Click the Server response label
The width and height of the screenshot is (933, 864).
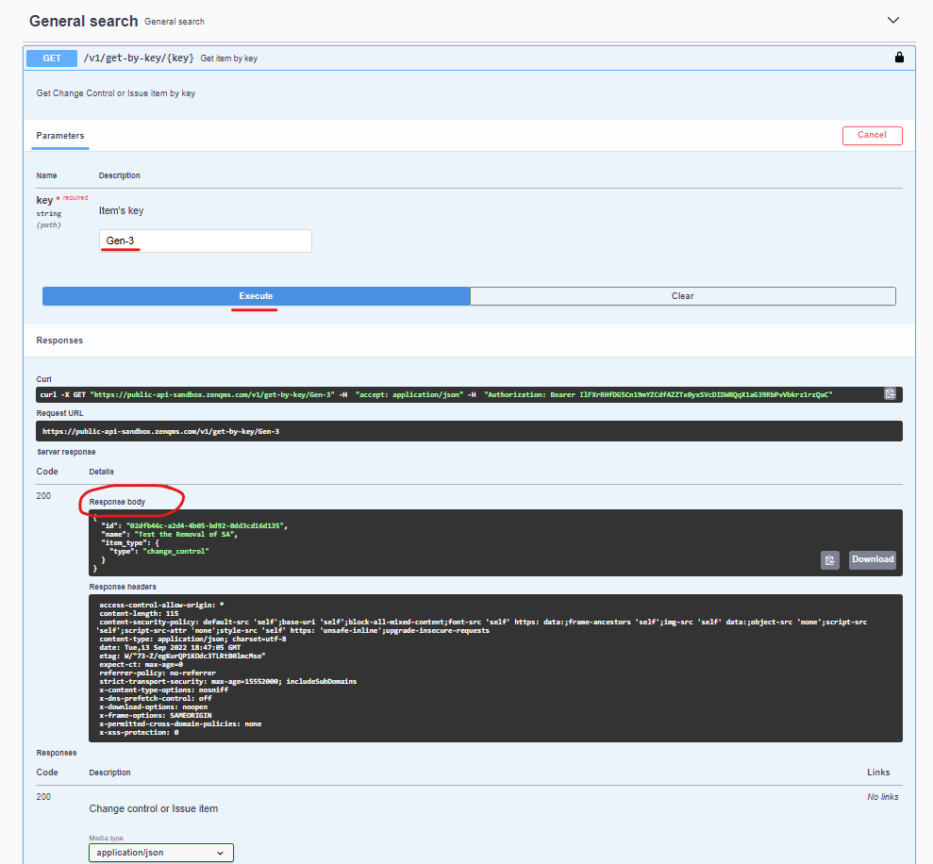pos(66,452)
